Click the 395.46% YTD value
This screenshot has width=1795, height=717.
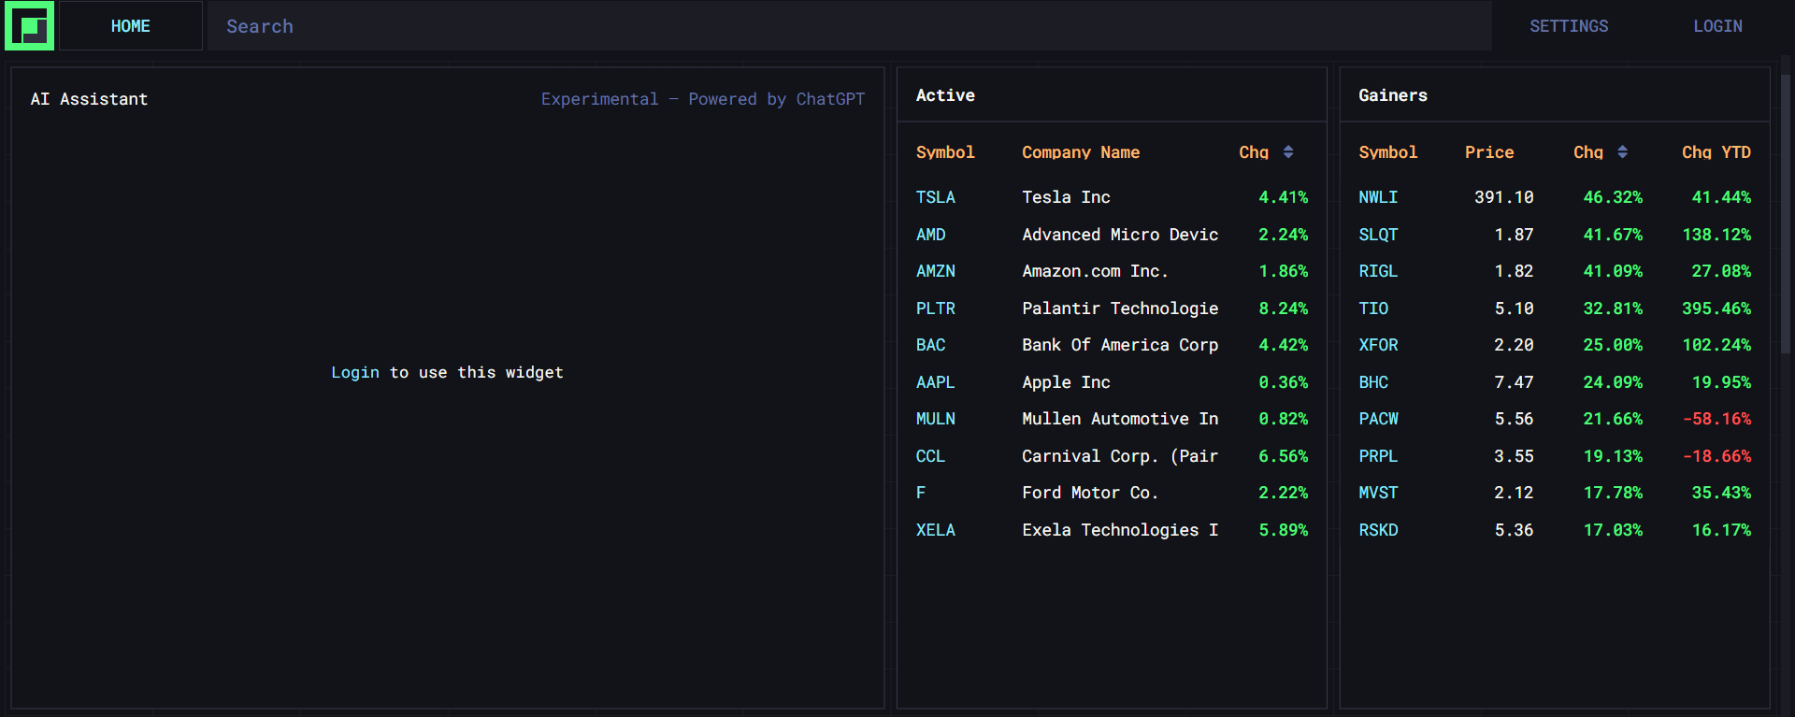point(1716,308)
